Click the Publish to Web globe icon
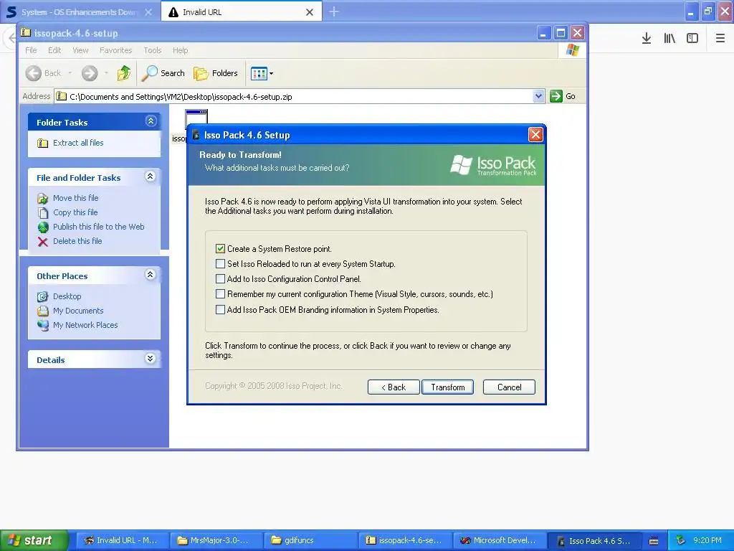734x551 pixels. [x=43, y=227]
